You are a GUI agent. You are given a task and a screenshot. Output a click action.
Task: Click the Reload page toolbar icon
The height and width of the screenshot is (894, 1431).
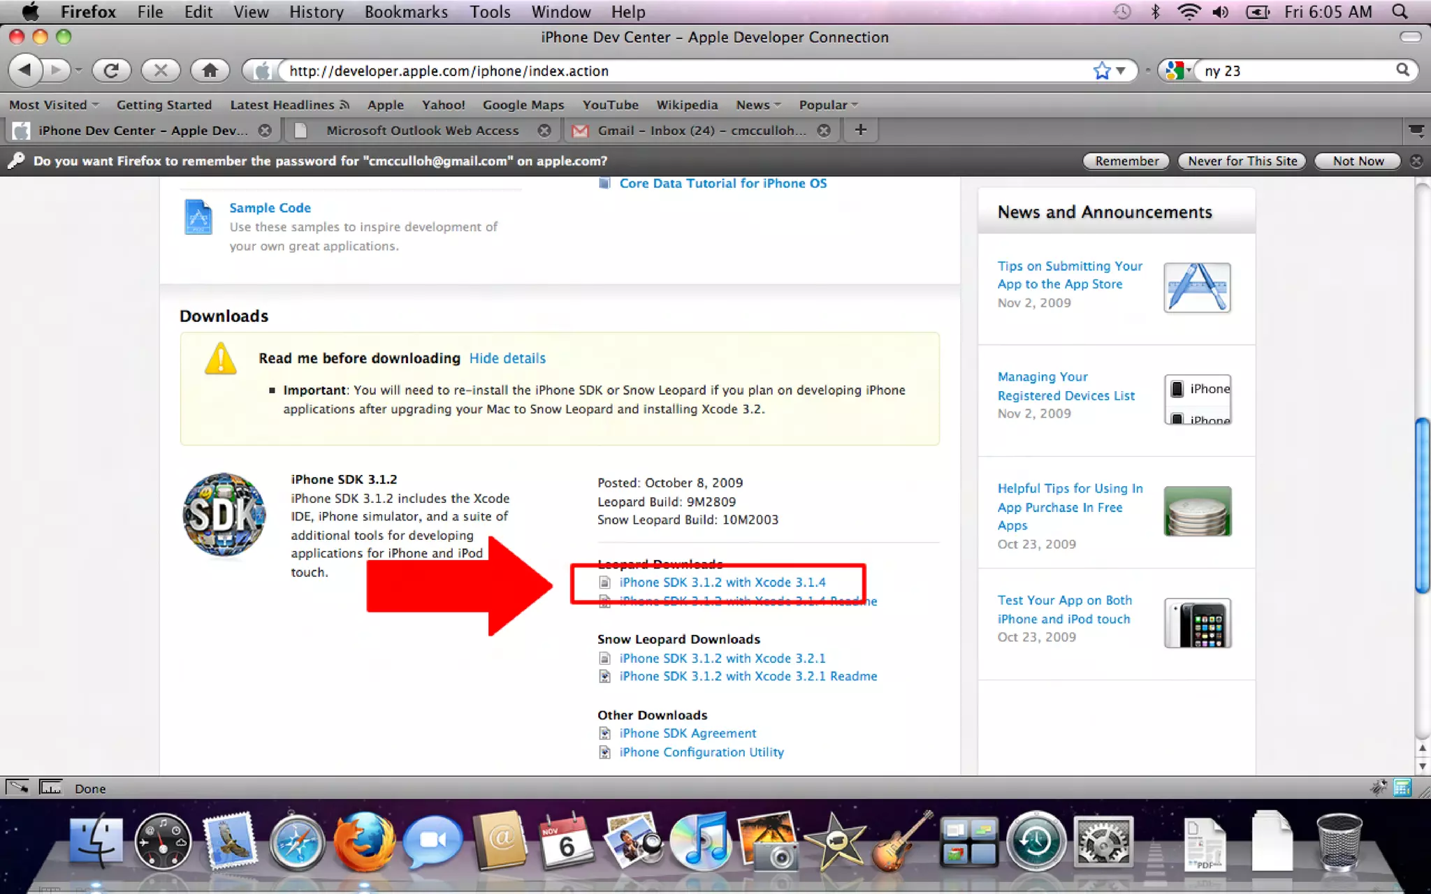click(x=111, y=70)
